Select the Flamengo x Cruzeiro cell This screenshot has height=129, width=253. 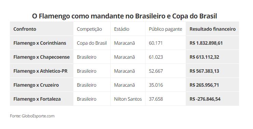[36, 85]
